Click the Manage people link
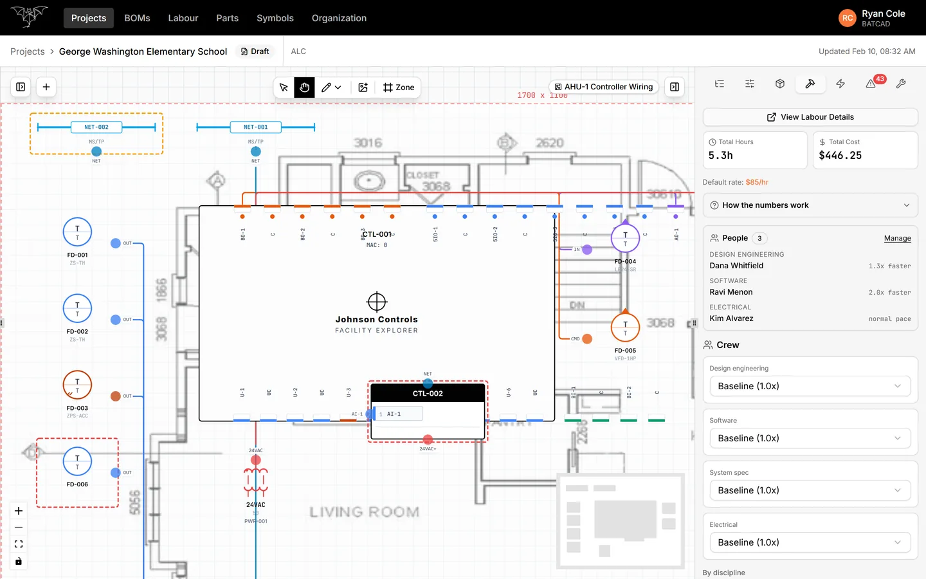The height and width of the screenshot is (579, 926). point(897,238)
